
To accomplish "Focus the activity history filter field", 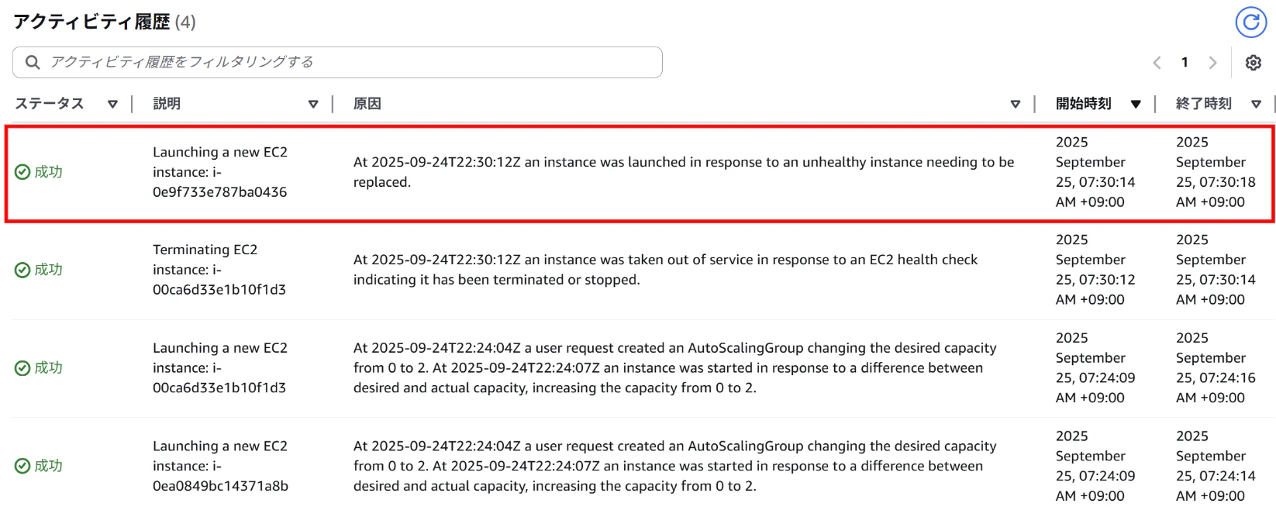I will [337, 62].
